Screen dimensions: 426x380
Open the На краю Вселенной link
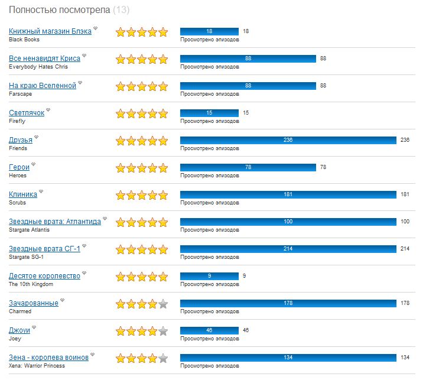43,86
